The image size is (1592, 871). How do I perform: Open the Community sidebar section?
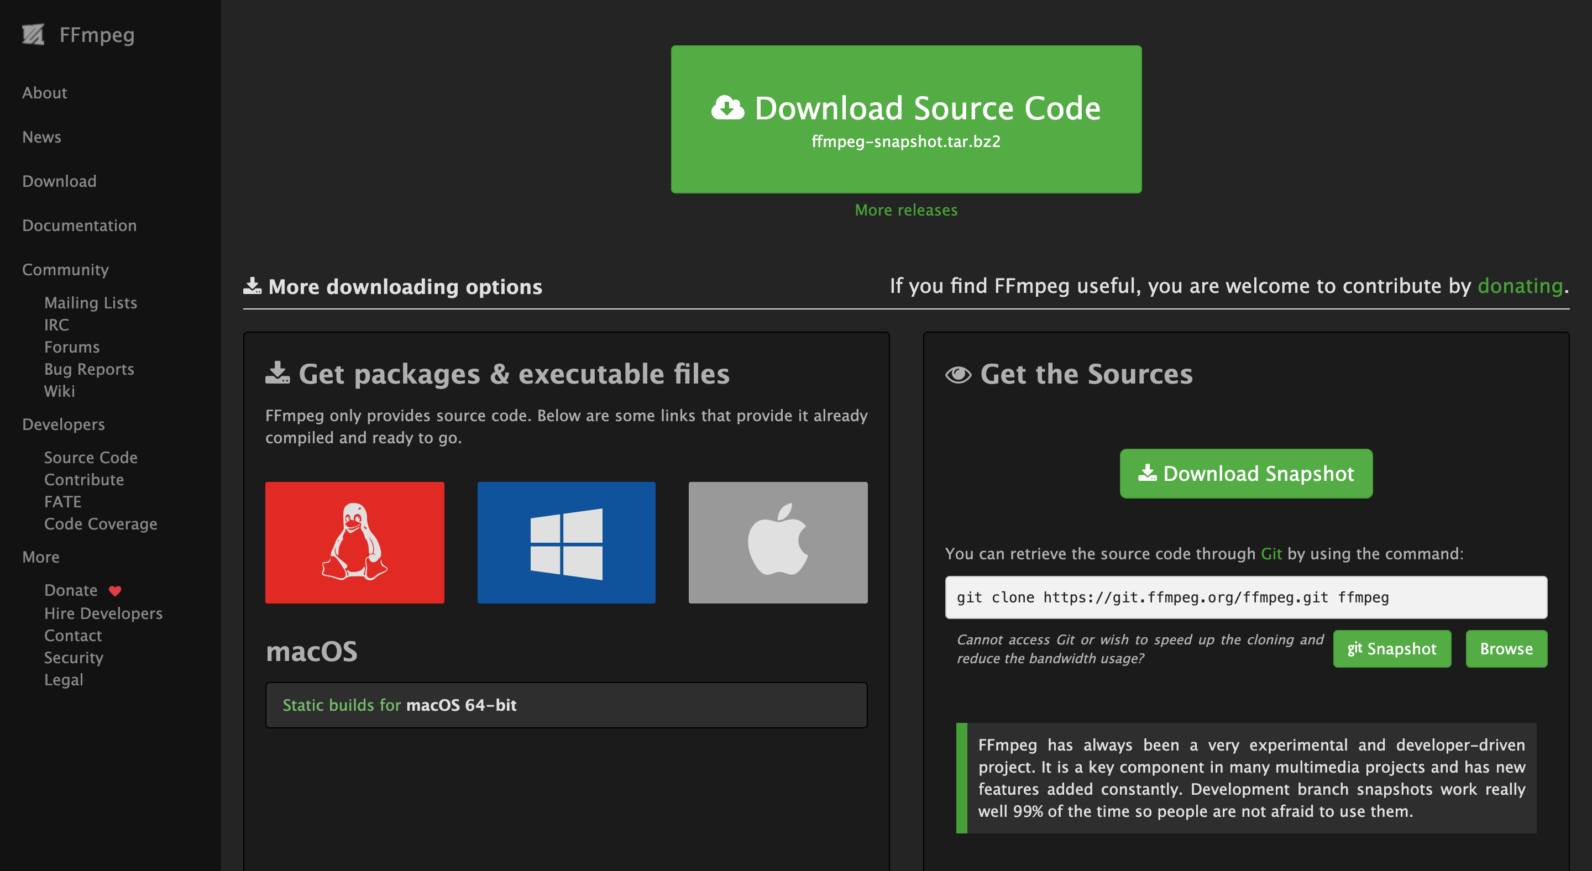pos(66,270)
